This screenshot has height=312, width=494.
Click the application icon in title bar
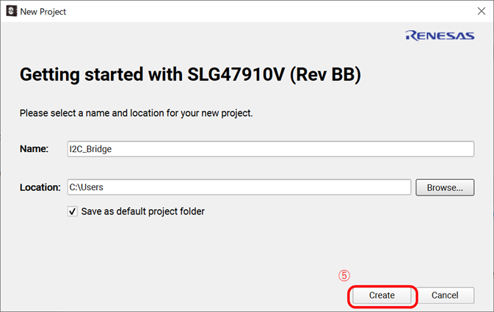click(x=11, y=11)
